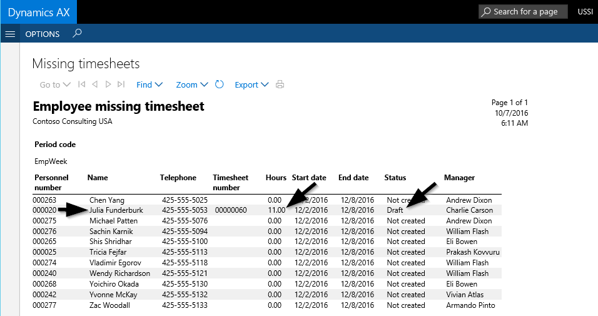This screenshot has height=316, width=598.
Task: Open the Export dropdown menu
Action: (x=251, y=84)
